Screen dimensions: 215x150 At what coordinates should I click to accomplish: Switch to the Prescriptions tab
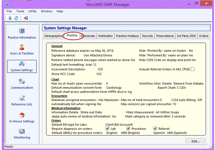pos(165,36)
